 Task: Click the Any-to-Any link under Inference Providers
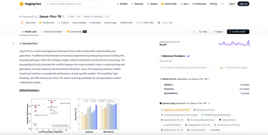[x=166, y=61]
